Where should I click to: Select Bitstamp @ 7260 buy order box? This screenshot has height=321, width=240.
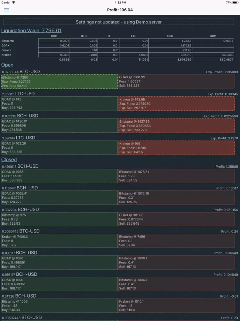pyautogui.click(x=60, y=82)
